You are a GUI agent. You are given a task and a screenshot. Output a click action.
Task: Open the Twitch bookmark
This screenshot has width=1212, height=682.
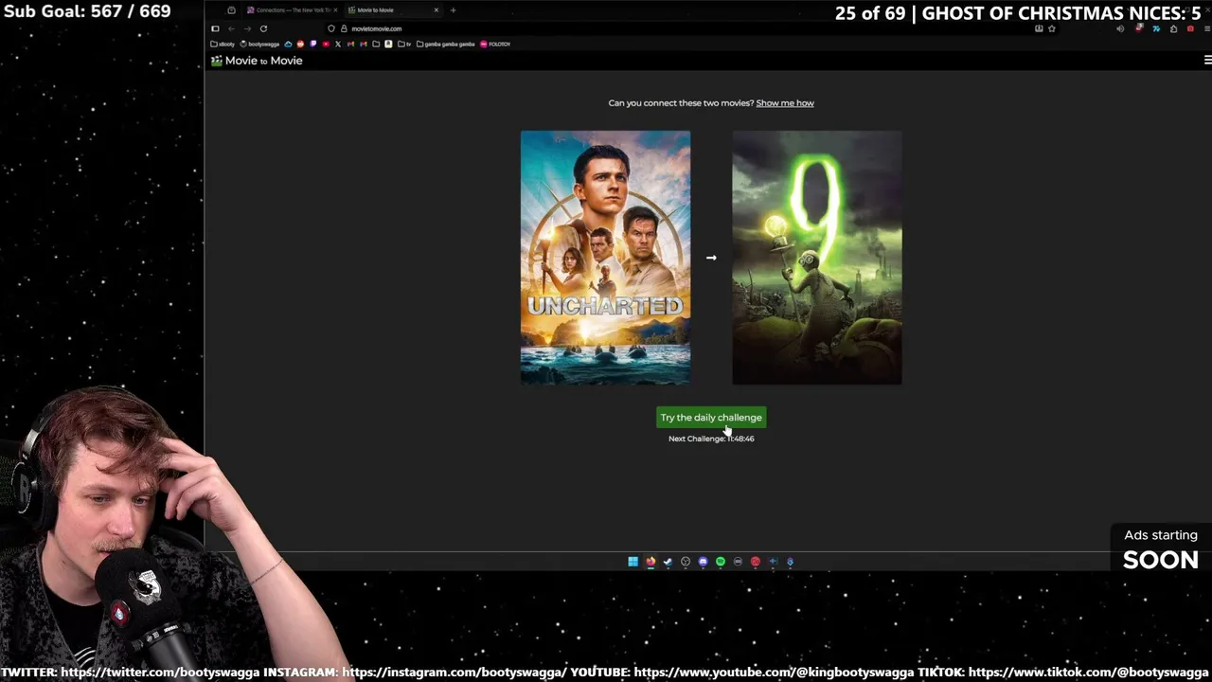pyautogui.click(x=313, y=45)
